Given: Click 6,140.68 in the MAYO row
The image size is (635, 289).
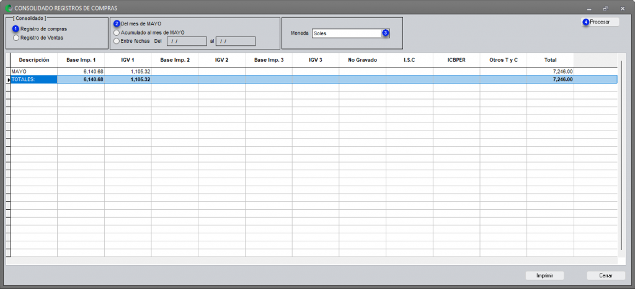Looking at the screenshot, I should (93, 72).
